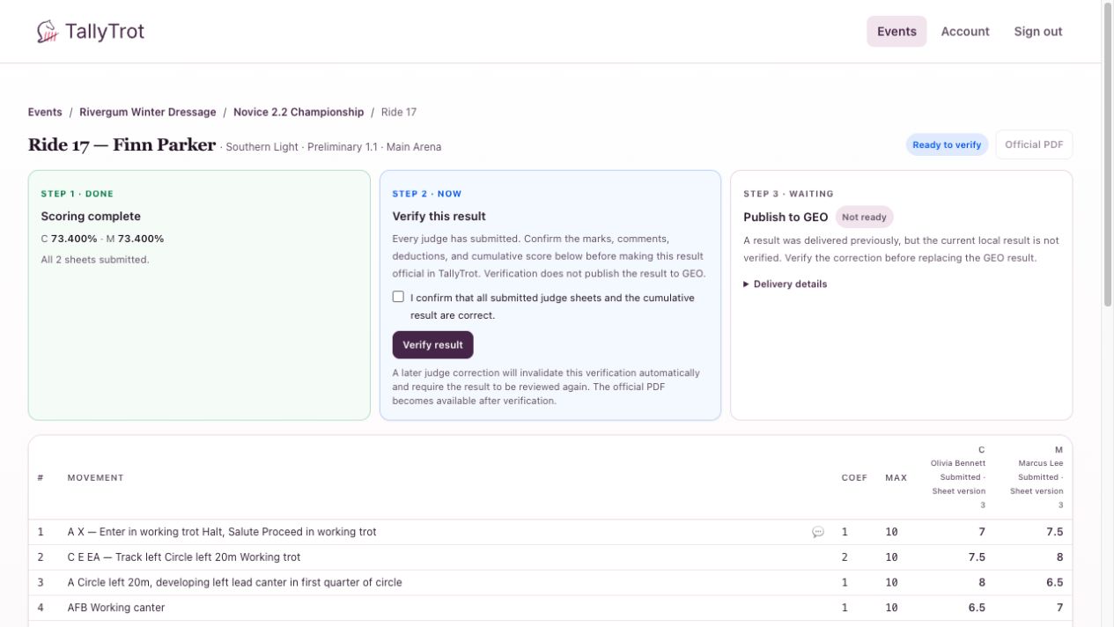Click 'Verify this result' step title
This screenshot has width=1114, height=627.
pyautogui.click(x=439, y=216)
